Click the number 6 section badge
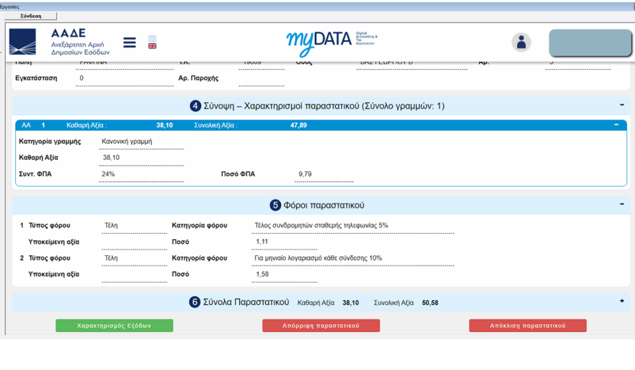Viewport: 635px width, 370px height. 195,302
